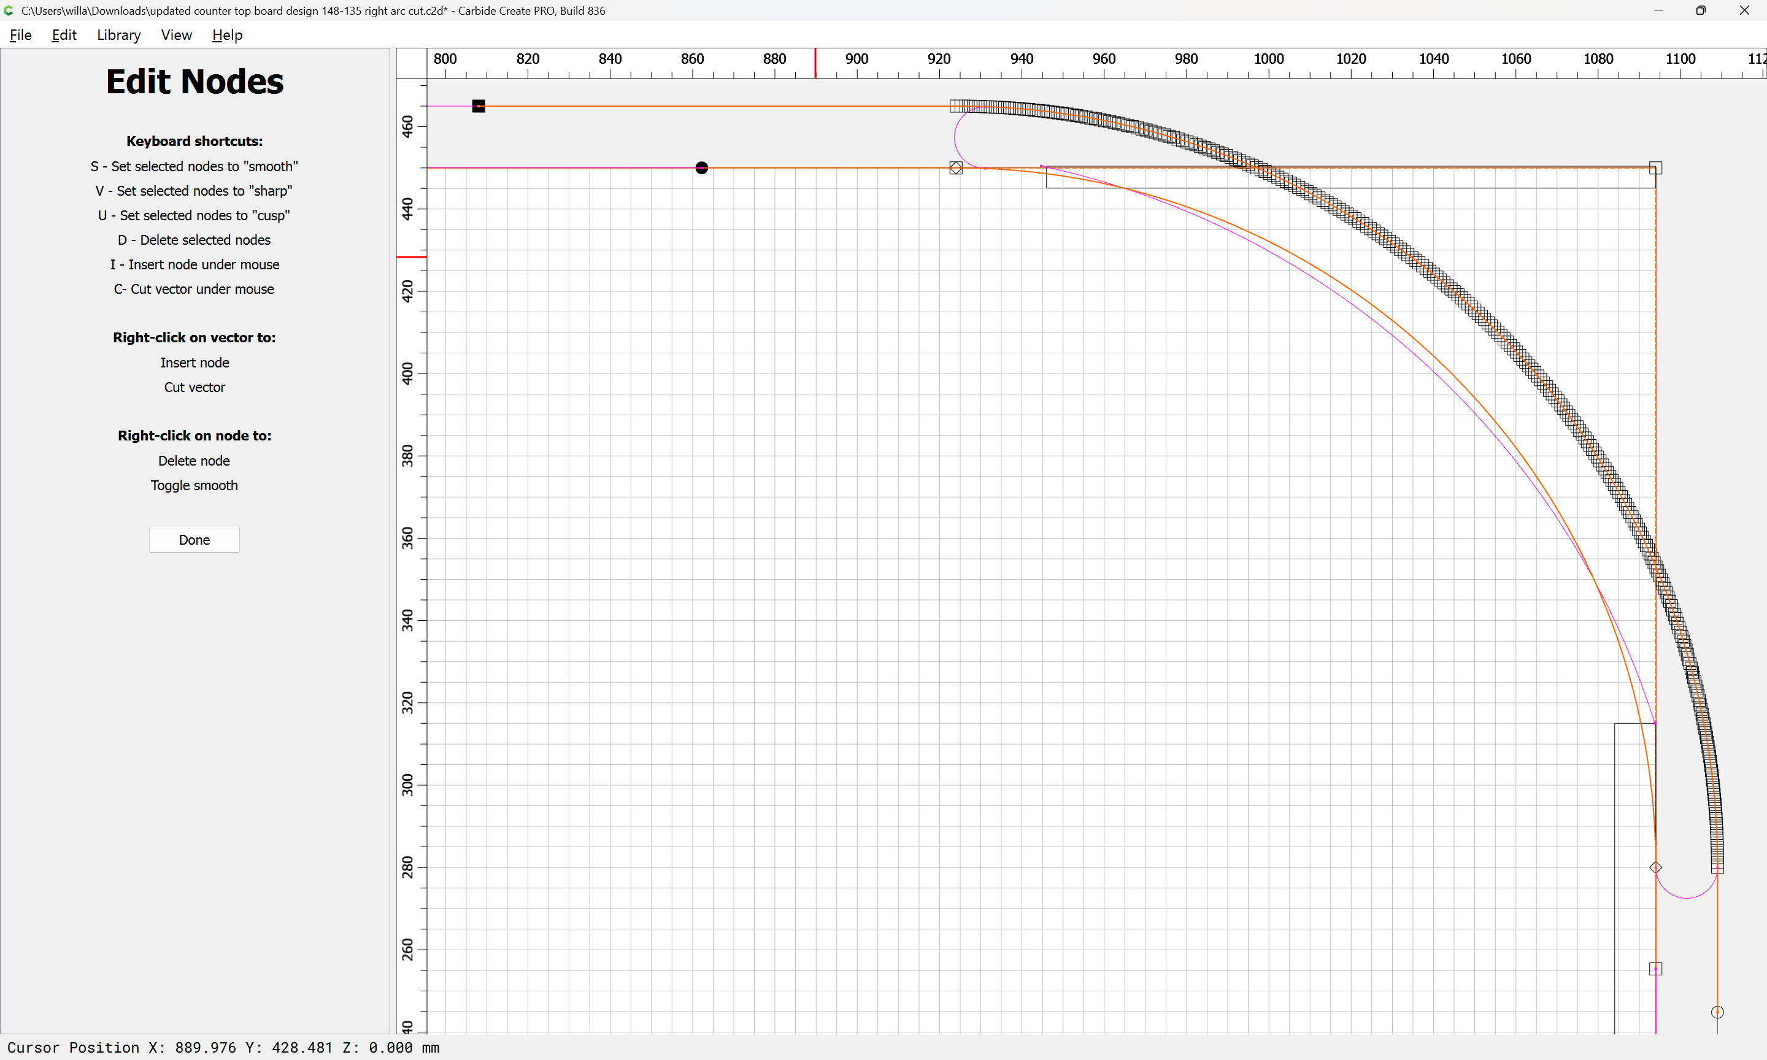Minimize the Carbide Create window

1658,10
